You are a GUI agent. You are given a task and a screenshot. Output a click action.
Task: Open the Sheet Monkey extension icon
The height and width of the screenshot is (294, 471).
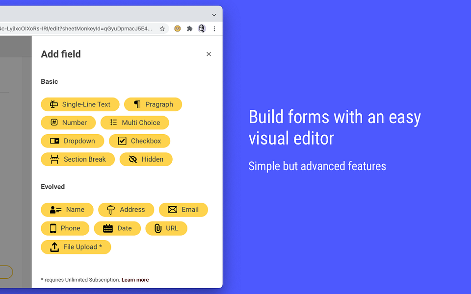click(x=178, y=29)
